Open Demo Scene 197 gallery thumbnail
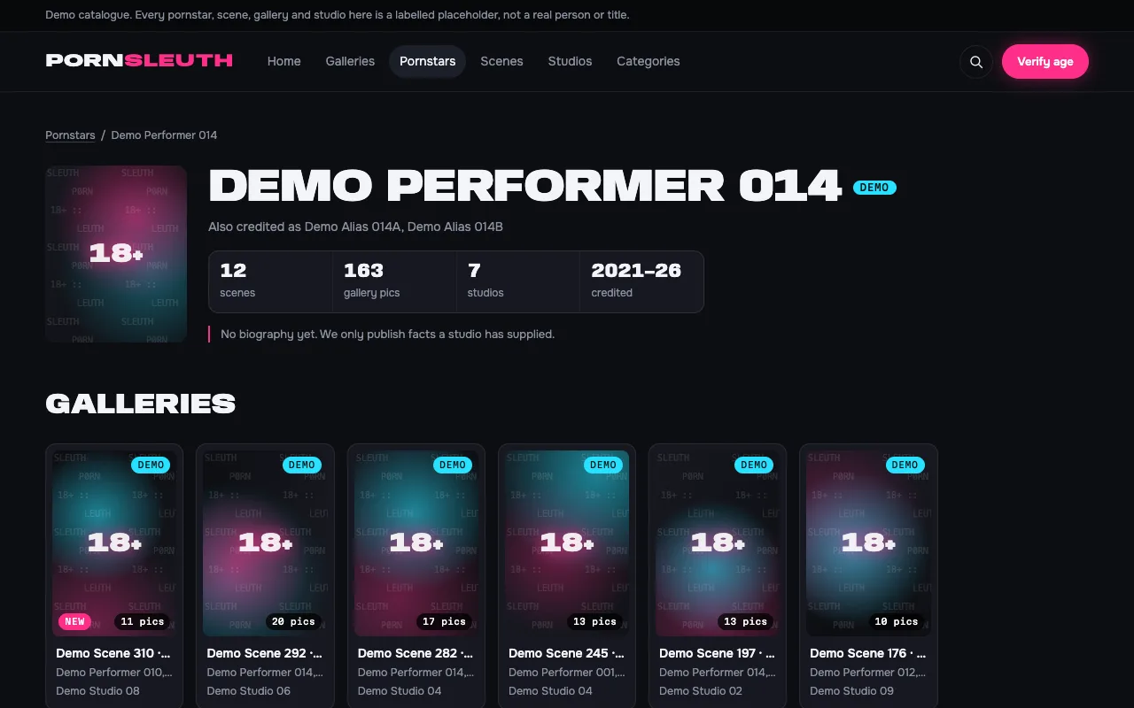 point(718,543)
